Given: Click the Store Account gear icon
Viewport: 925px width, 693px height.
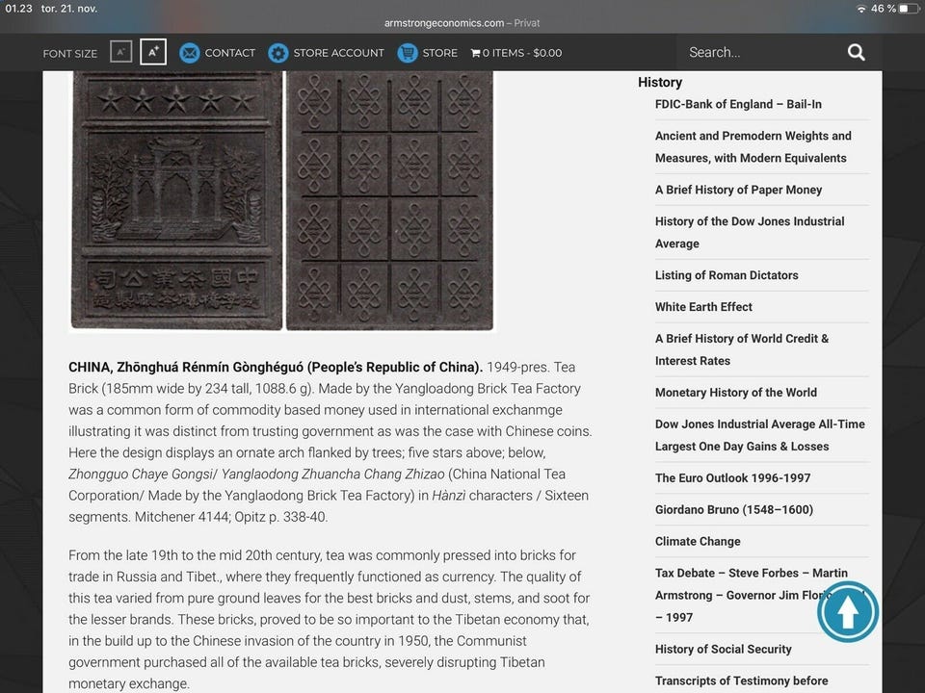Looking at the screenshot, I should point(278,53).
